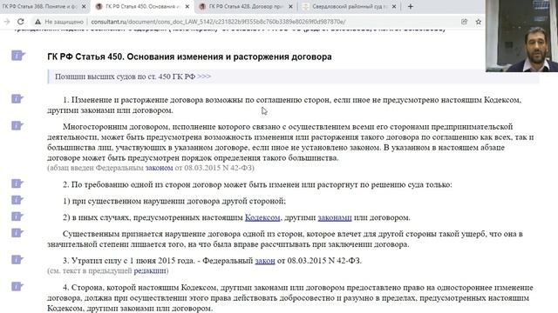
Task: Click the heading ГК РФ Статья 450
Action: coord(189,57)
